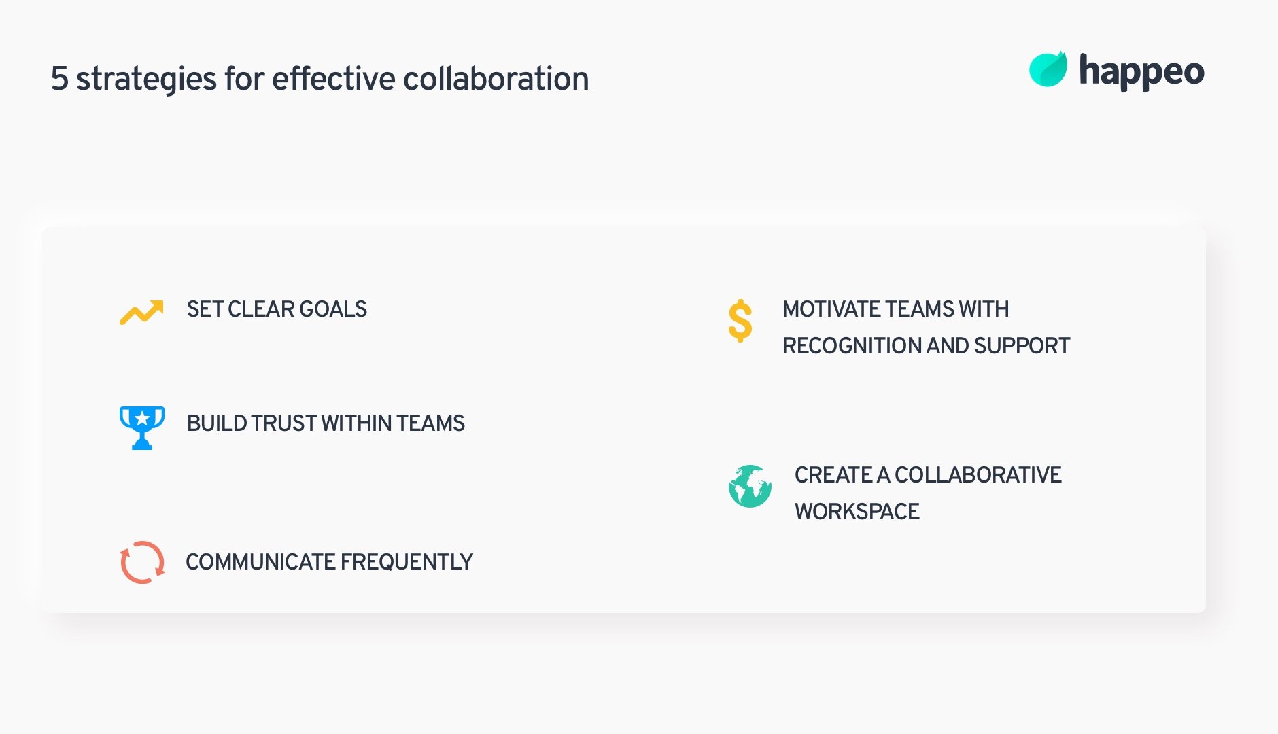1278x734 pixels.
Task: Click the CREATE A COLLABORATIVE text line
Action: pos(928,475)
